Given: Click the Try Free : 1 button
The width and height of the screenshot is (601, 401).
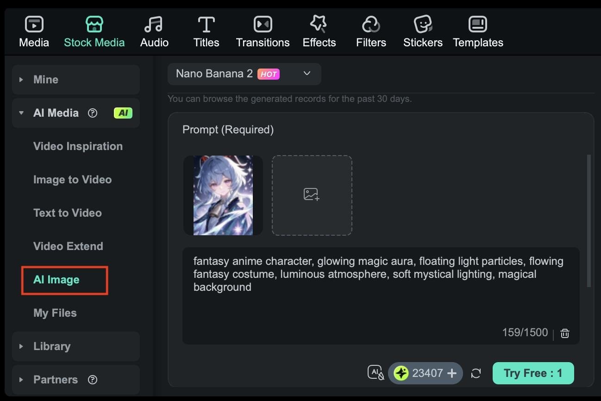Looking at the screenshot, I should [x=533, y=373].
